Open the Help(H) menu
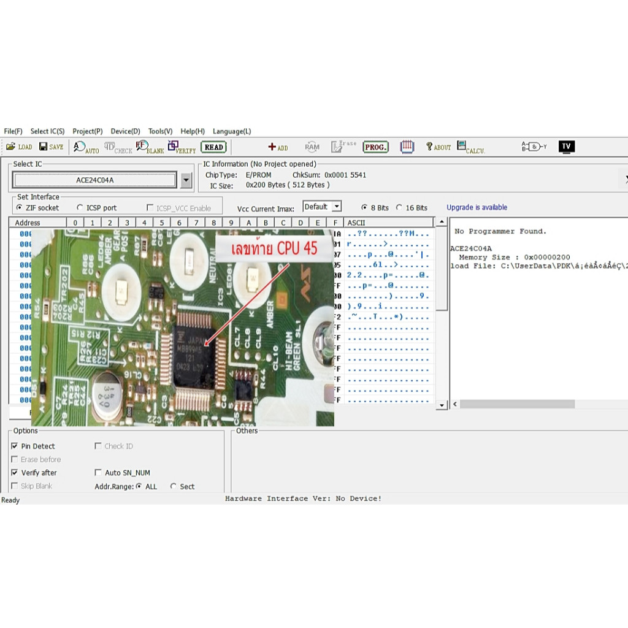 click(x=192, y=131)
